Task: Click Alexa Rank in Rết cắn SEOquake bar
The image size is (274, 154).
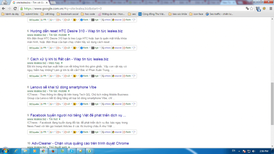Action: [x=85, y=76]
